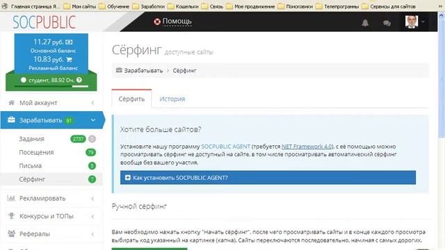Open the Задания submenu item
445x250 pixels.
[31, 139]
